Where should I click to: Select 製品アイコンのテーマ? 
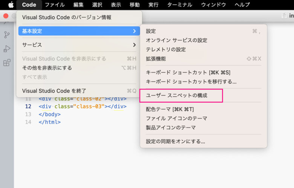tap(204, 128)
